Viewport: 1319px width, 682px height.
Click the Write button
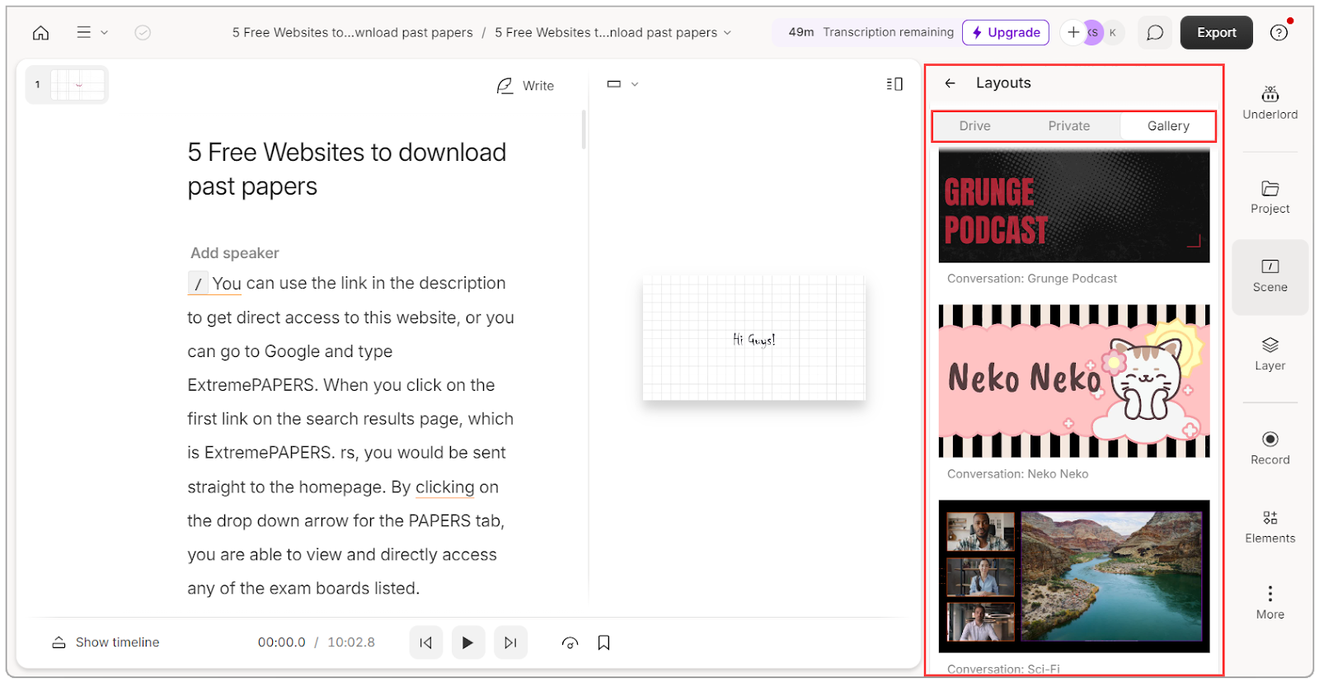[525, 86]
